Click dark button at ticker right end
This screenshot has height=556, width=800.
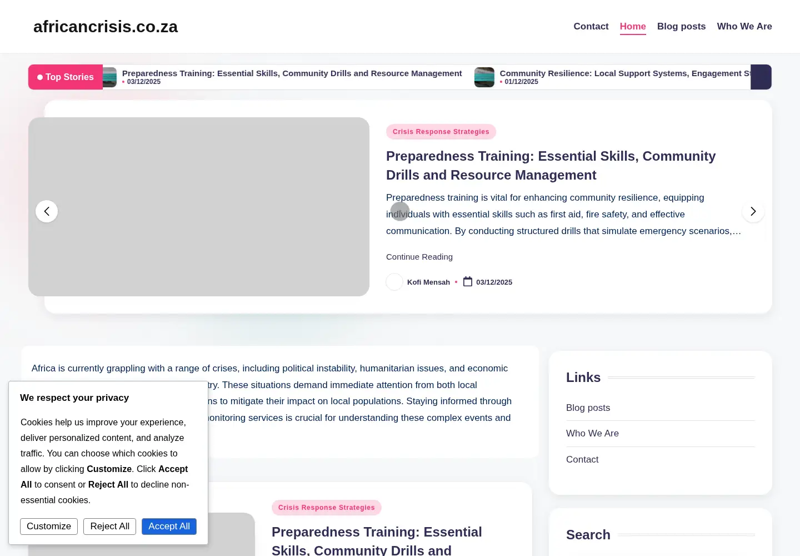[x=761, y=77]
